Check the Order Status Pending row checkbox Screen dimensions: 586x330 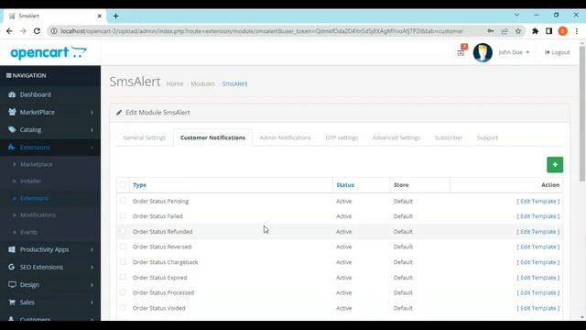pos(123,201)
